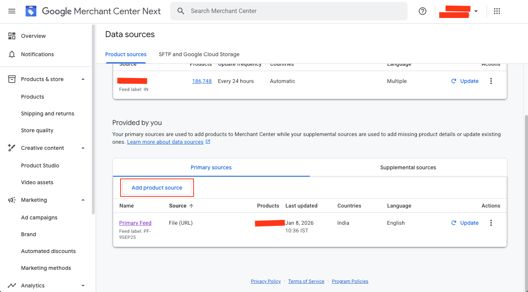Image resolution: width=528 pixels, height=292 pixels.
Task: Click the Overview dashboard icon
Action: (x=12, y=36)
